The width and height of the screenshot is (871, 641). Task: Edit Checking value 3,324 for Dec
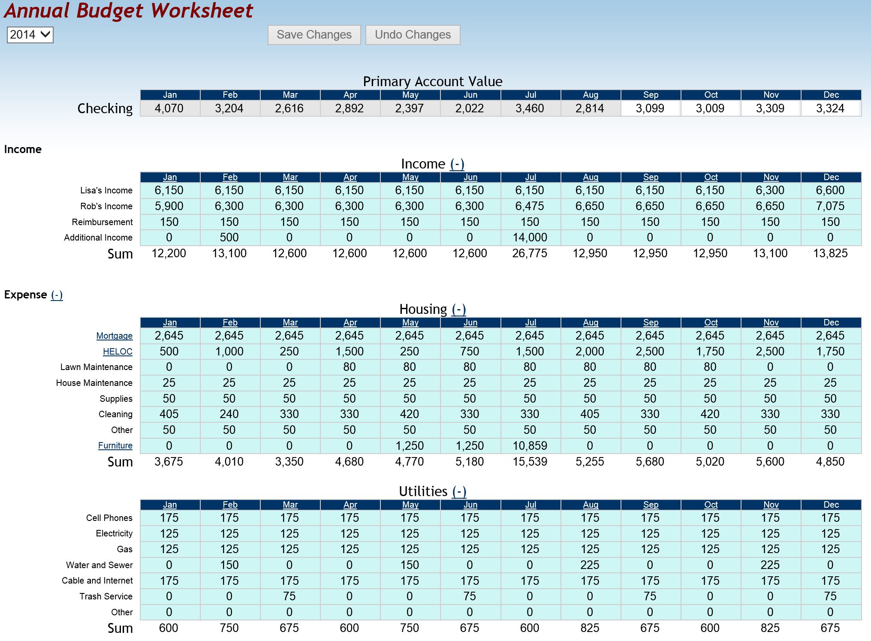(831, 108)
